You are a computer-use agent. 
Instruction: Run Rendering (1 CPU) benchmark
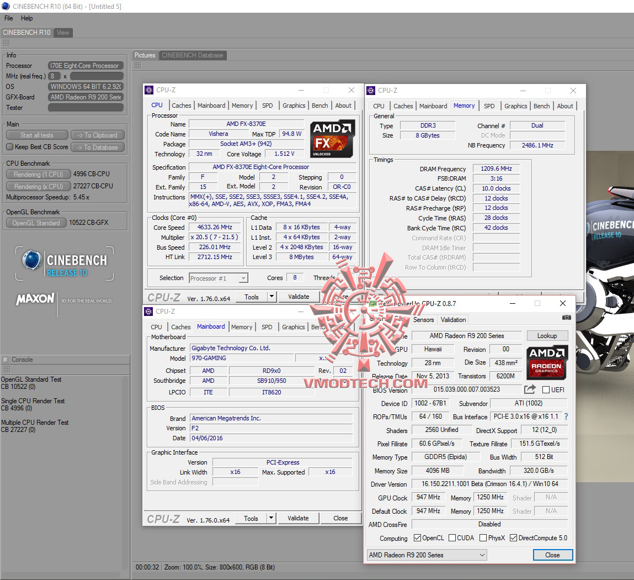click(39, 174)
